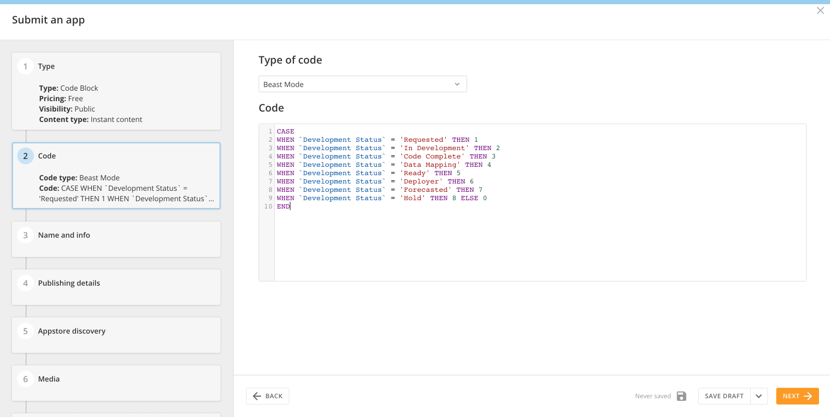Viewport: 830px width, 417px height.
Task: Click the Visibility: Public text
Action: 67,109
